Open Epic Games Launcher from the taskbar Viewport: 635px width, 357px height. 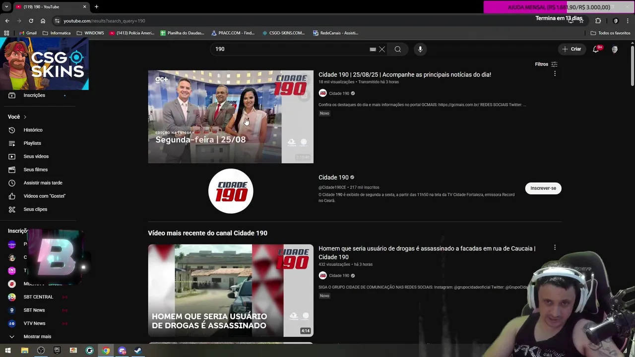(x=57, y=351)
